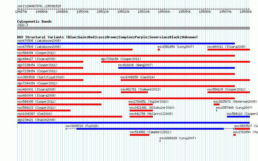Click the nsv460011 (Itsara2009) label
The image size is (258, 161).
226,47
